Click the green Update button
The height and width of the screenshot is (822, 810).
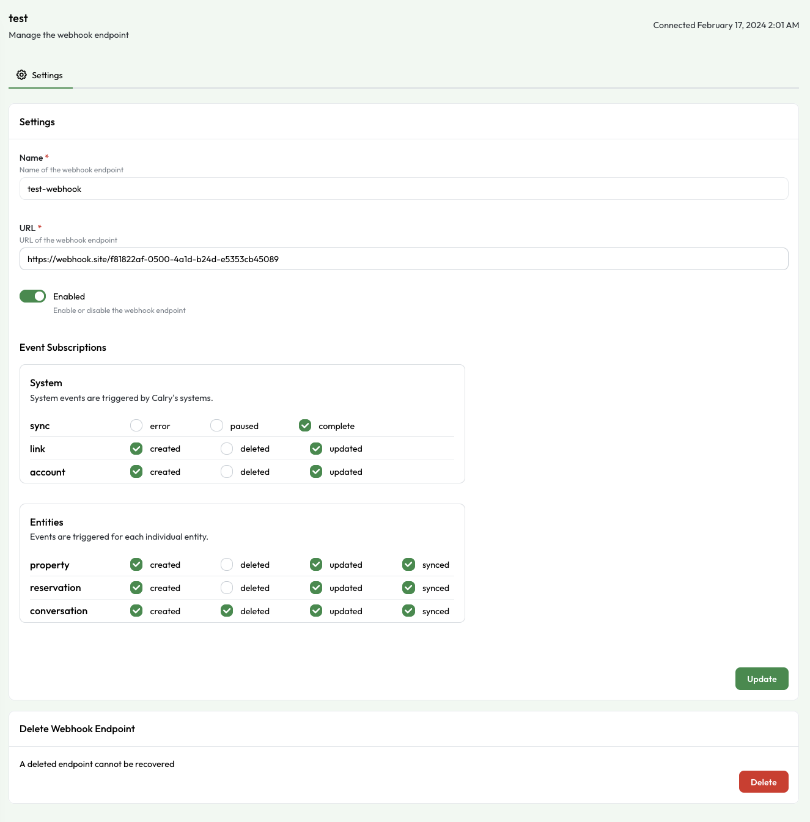(x=762, y=679)
